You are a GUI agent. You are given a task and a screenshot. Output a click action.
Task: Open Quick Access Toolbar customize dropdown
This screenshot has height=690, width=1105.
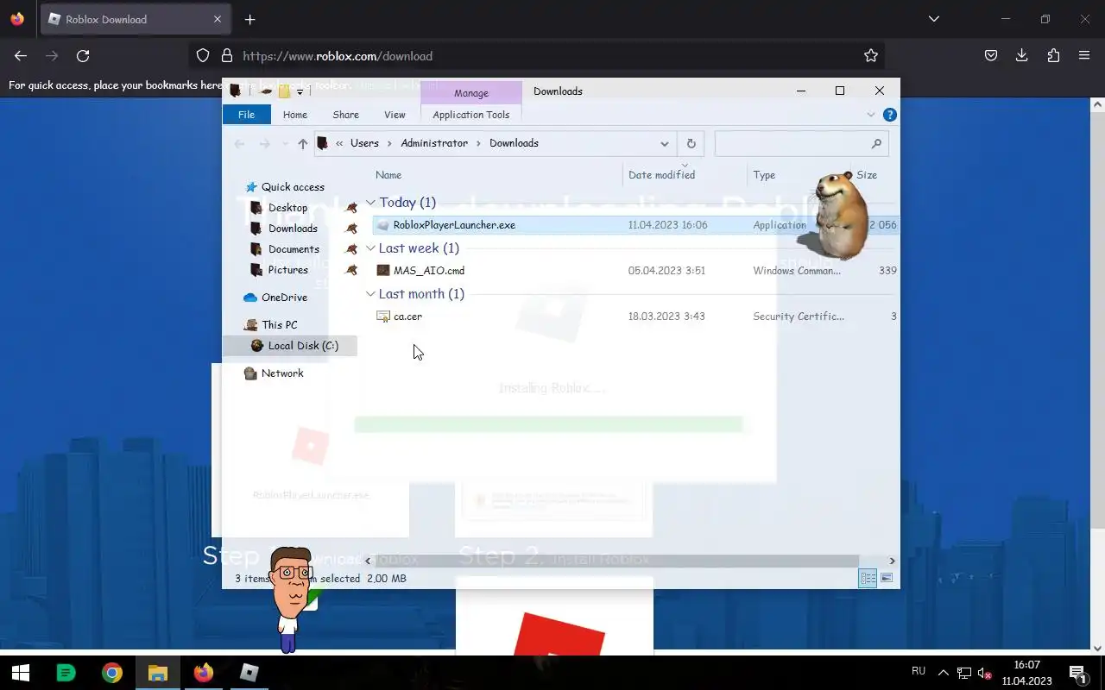tap(300, 91)
